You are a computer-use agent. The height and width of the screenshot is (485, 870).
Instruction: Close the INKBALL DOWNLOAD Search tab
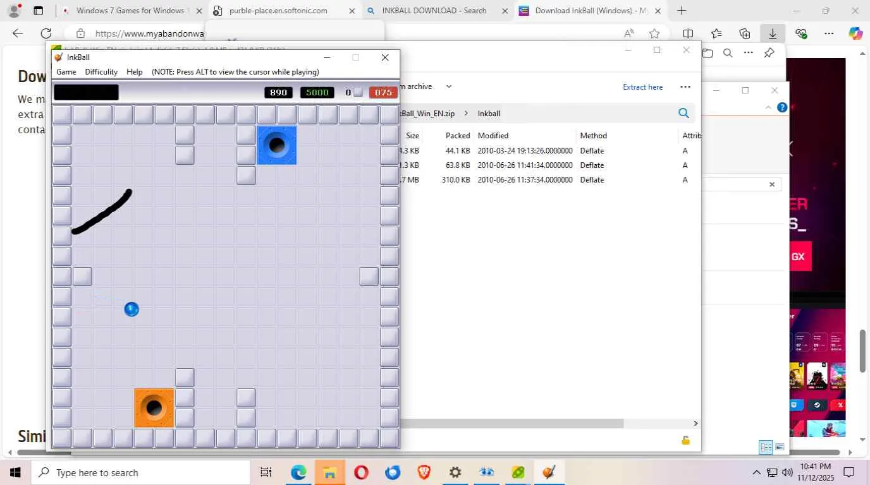[x=505, y=11]
